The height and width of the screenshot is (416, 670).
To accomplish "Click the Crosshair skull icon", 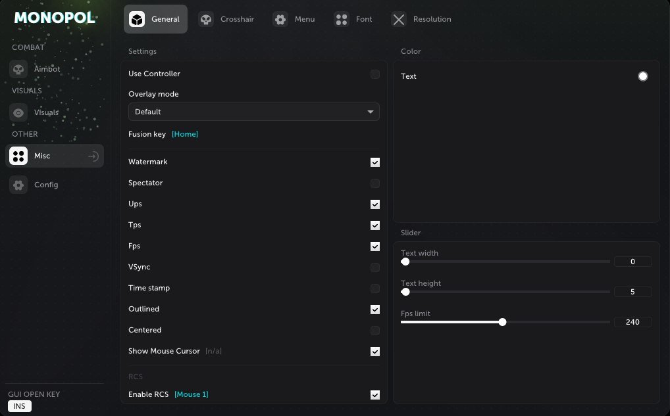I will (206, 19).
